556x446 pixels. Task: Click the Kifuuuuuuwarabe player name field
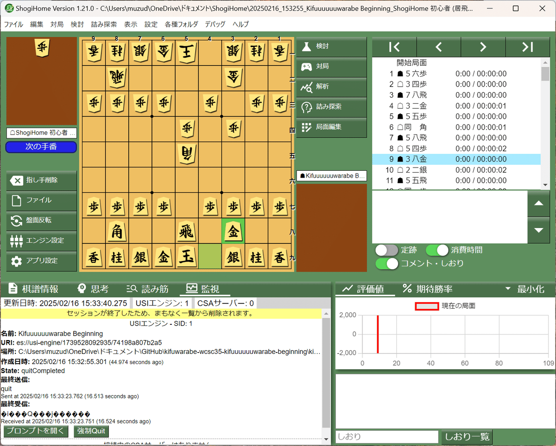(332, 176)
